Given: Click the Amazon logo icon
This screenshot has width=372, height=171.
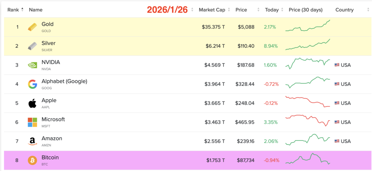Looking at the screenshot, I should pyautogui.click(x=32, y=141).
